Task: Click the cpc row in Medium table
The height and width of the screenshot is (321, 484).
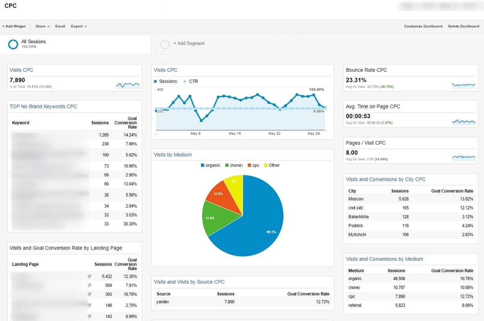Action: point(411,296)
